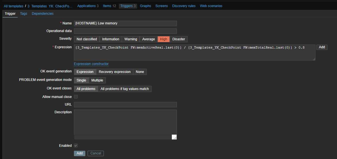Screen dimensions: 337x159
Task: Click the Expression text area
Action: [x=195, y=52]
